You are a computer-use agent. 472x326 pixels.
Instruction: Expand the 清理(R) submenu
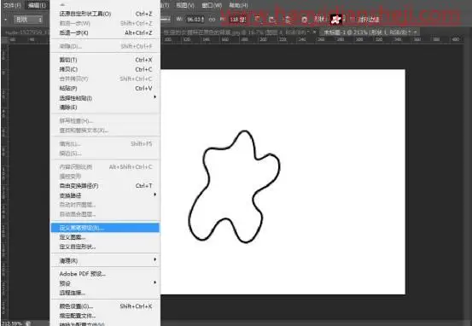105,260
